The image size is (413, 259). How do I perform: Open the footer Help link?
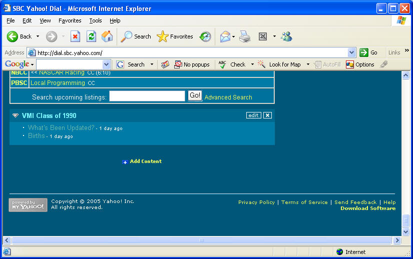tap(389, 202)
